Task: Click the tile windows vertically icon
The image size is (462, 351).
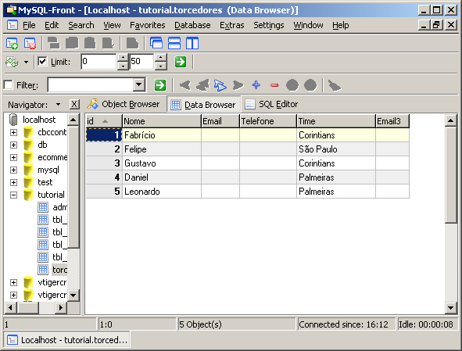Action: (192, 43)
